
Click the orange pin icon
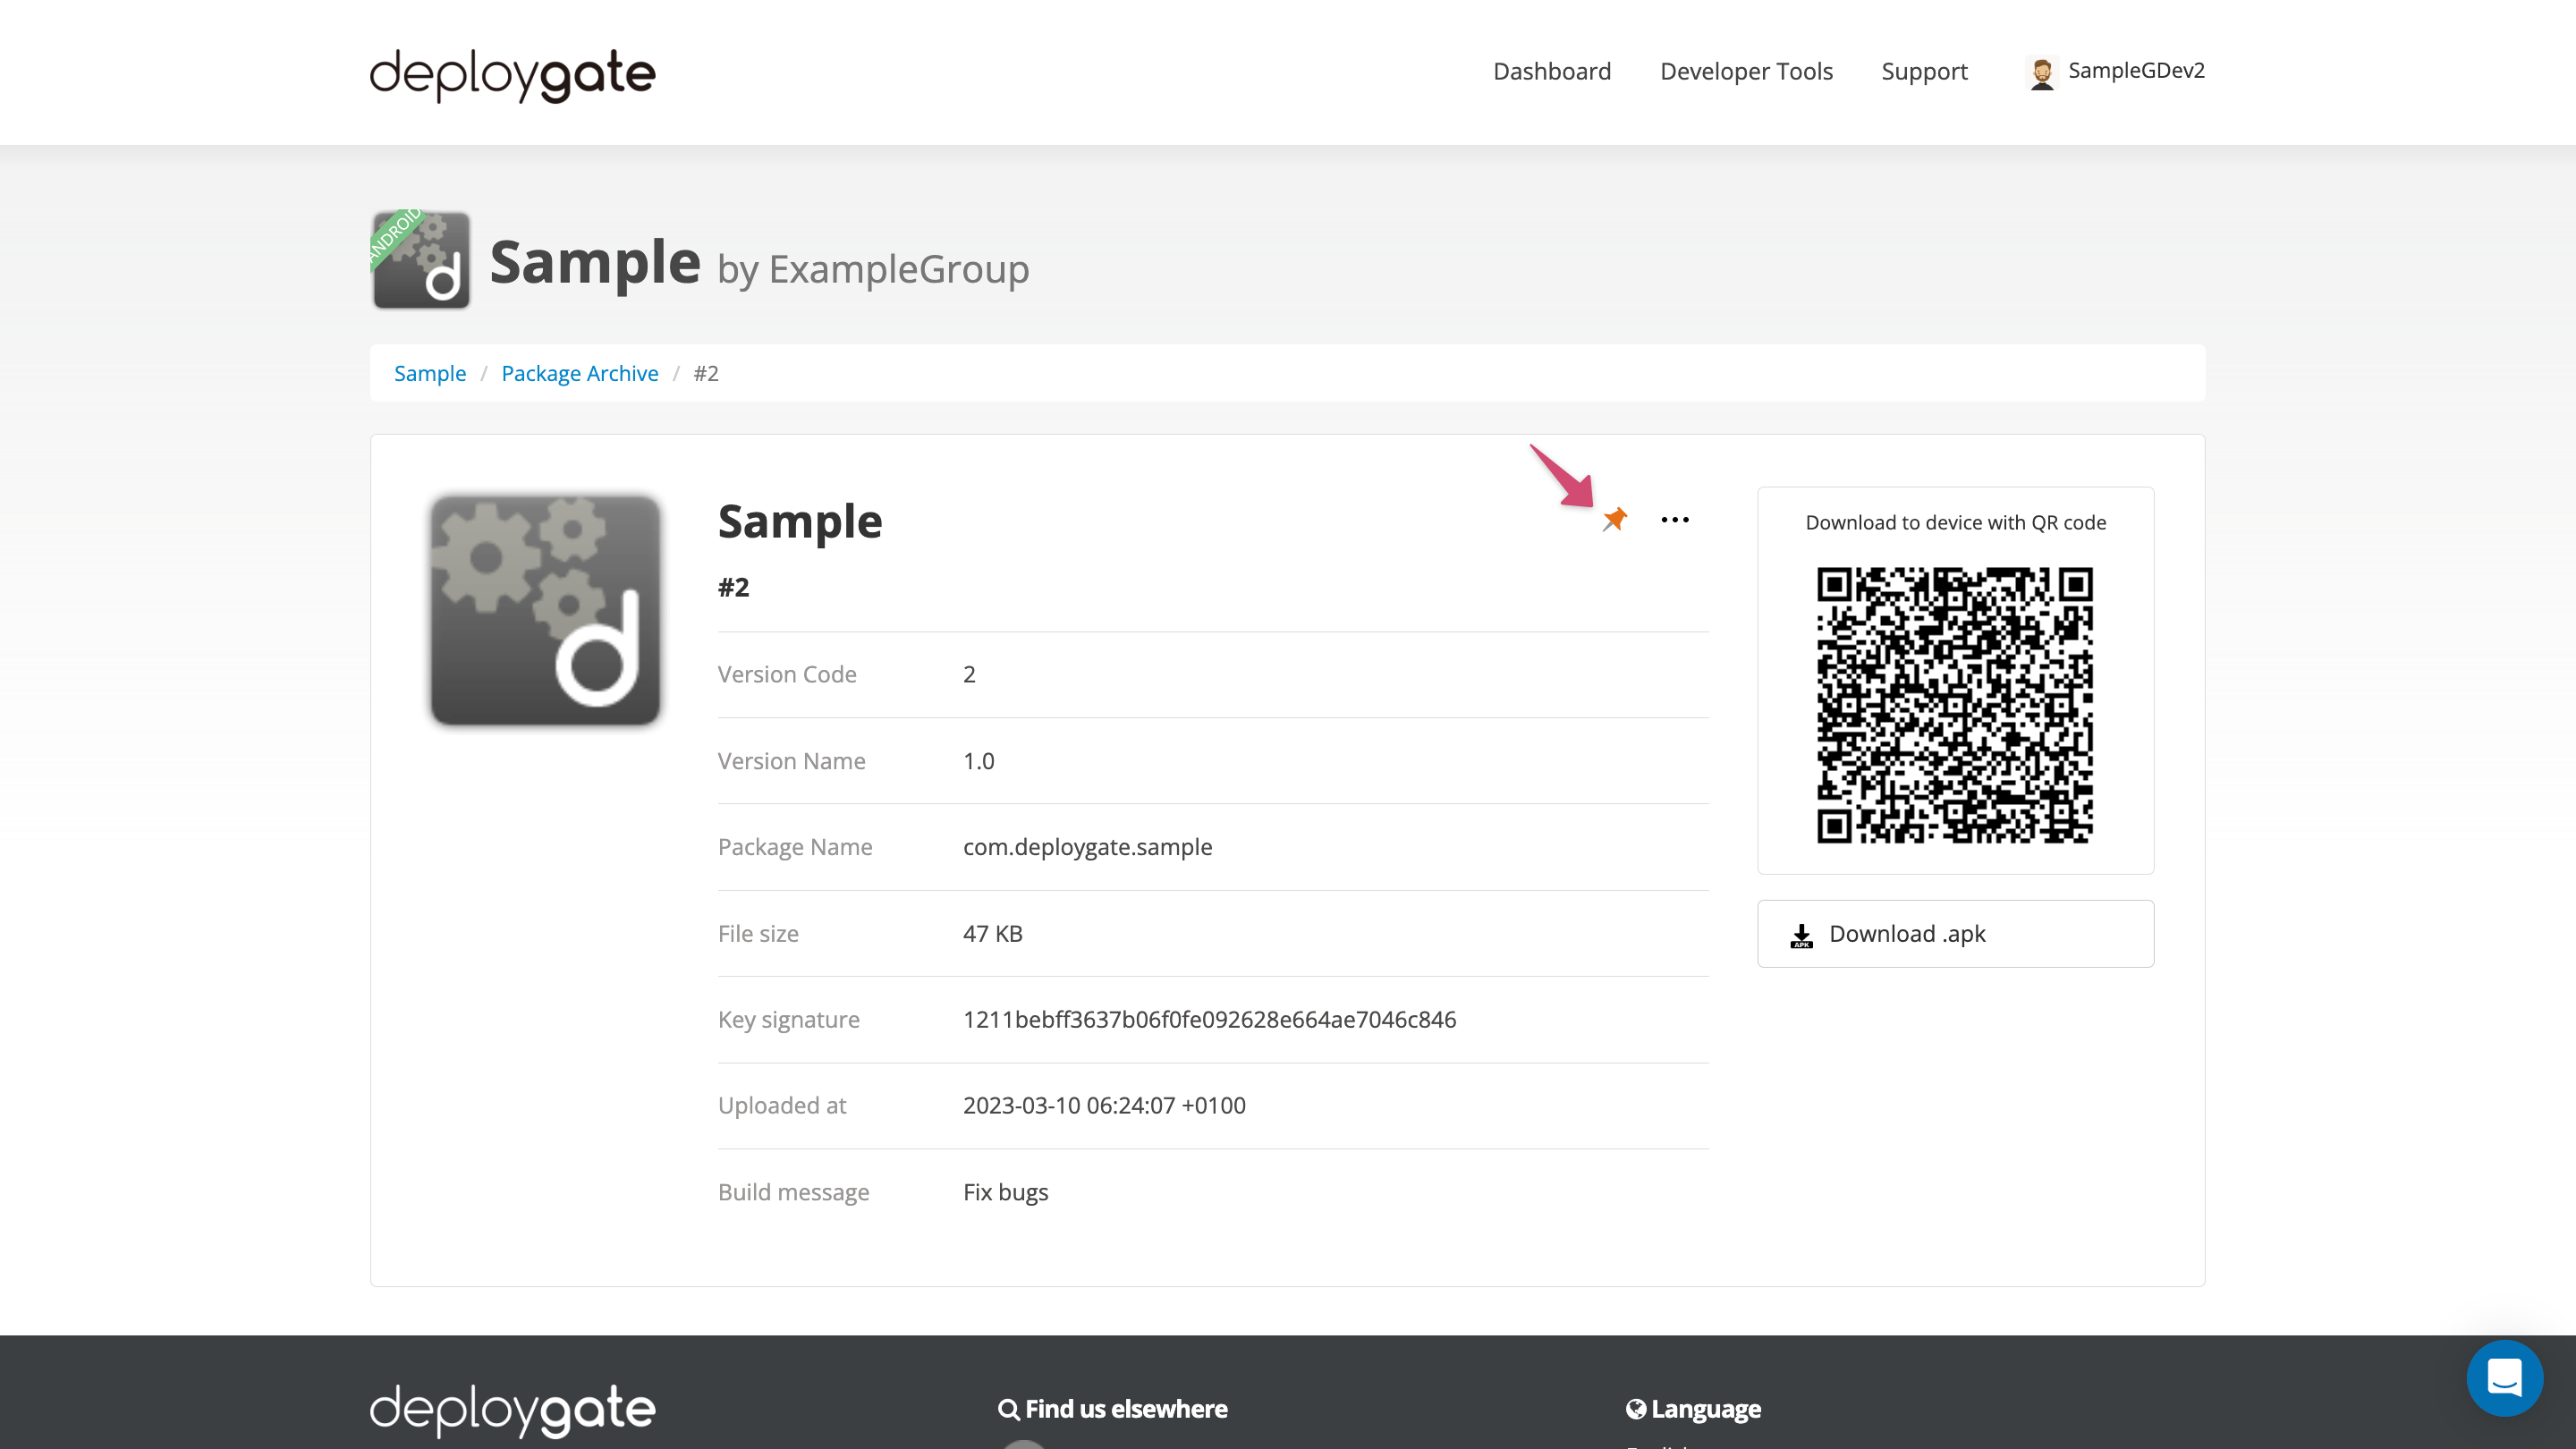click(1615, 519)
